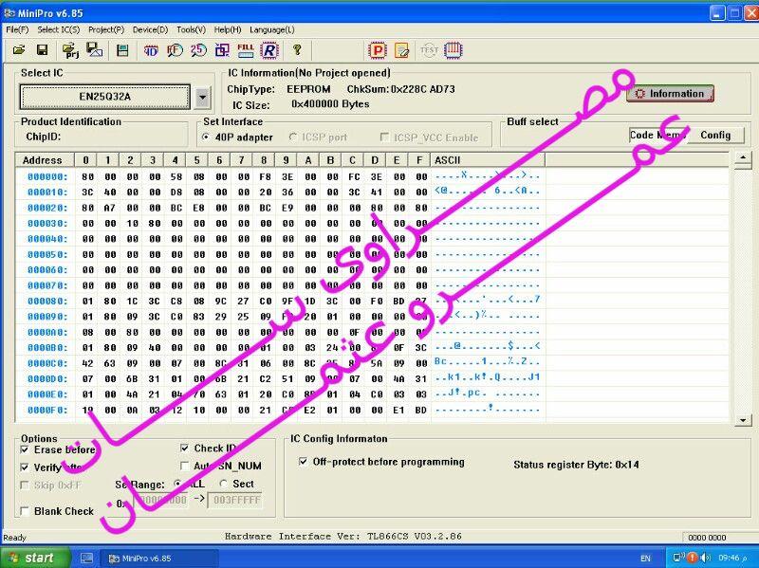Expand the Select IC dropdown arrow
Image resolution: width=759 pixels, height=568 pixels.
coord(202,98)
